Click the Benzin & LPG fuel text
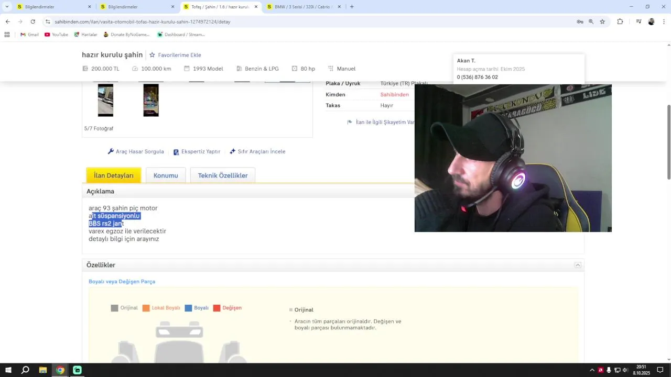Image resolution: width=671 pixels, height=377 pixels. [262, 69]
